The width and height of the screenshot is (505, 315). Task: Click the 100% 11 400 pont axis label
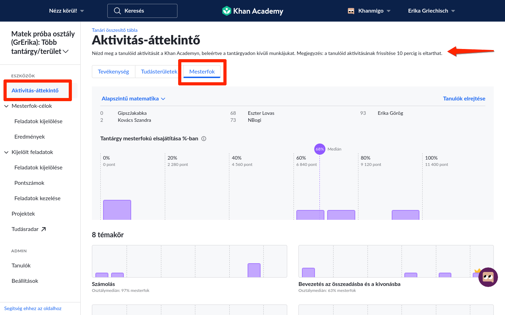tap(437, 161)
